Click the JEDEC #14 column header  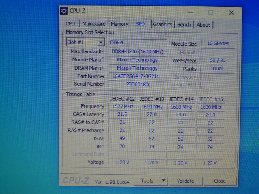(181, 99)
